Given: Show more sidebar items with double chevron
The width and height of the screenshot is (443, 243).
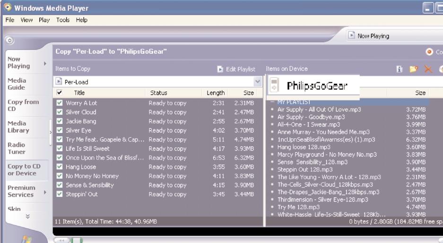Looking at the screenshot, I should [x=27, y=217].
